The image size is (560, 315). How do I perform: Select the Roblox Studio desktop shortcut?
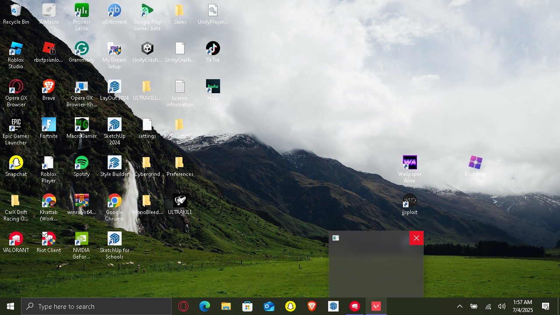tap(16, 56)
